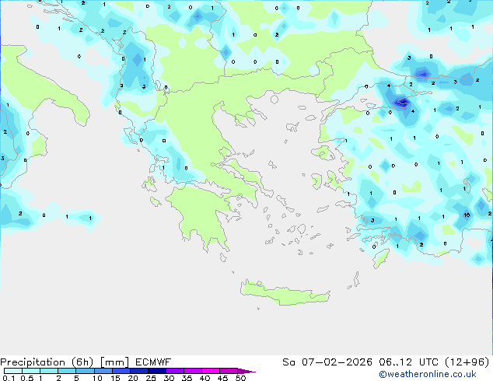Viewport: 493px width, 381px height.
Task: Click the '10' precipitation value on the map
Action: point(467,215)
